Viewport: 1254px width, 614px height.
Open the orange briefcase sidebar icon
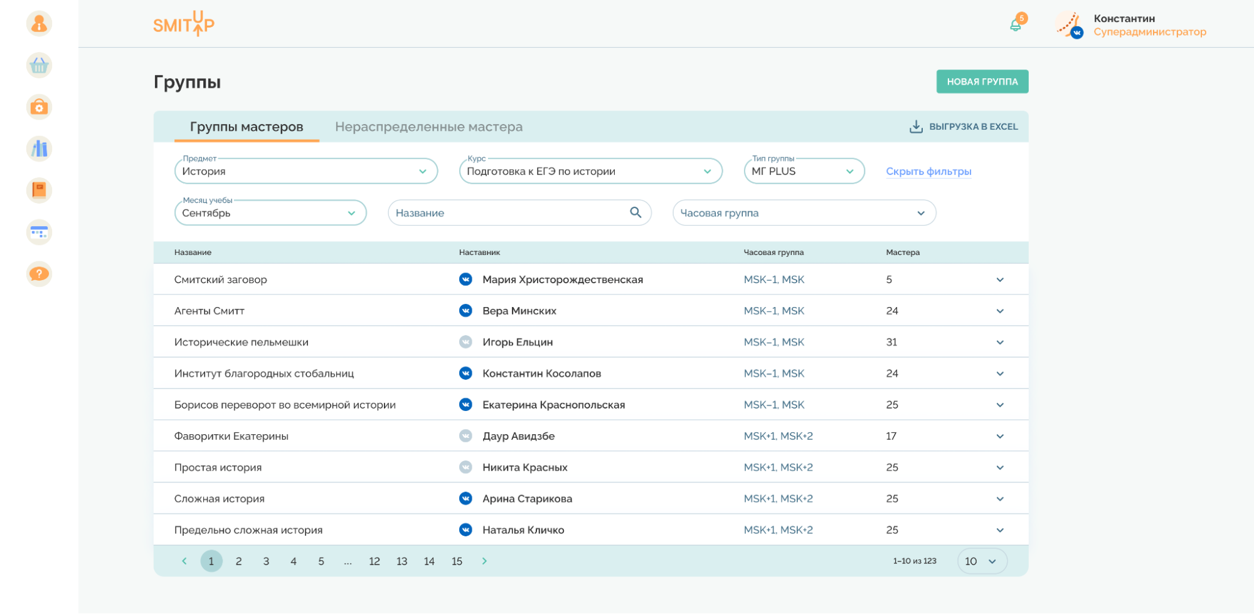pyautogui.click(x=39, y=107)
